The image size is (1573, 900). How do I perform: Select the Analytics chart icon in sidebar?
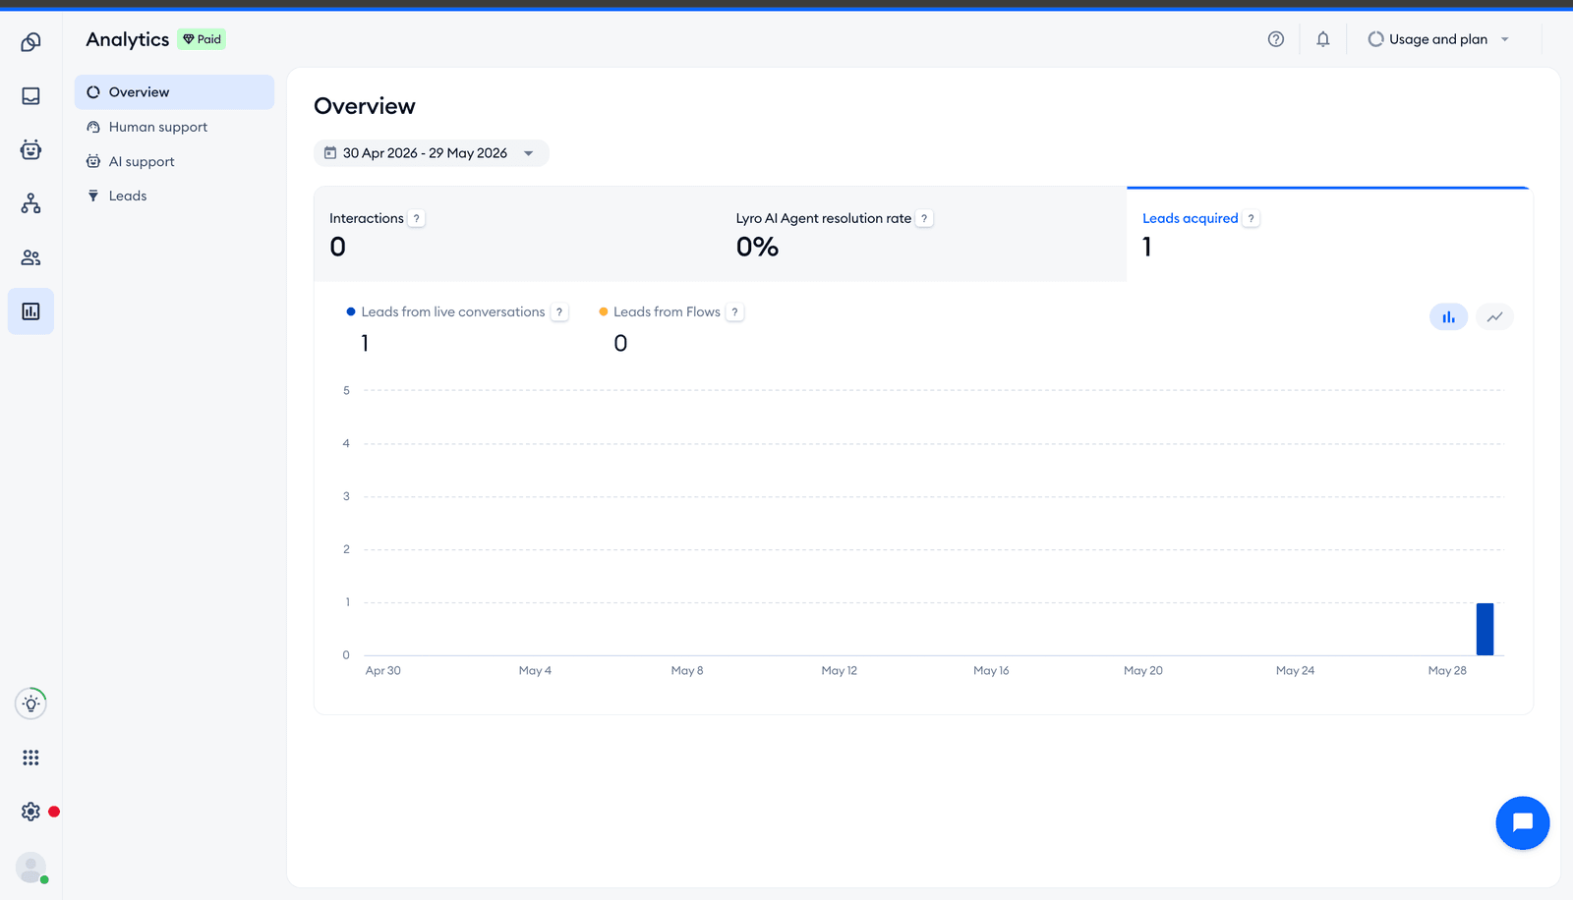(30, 311)
